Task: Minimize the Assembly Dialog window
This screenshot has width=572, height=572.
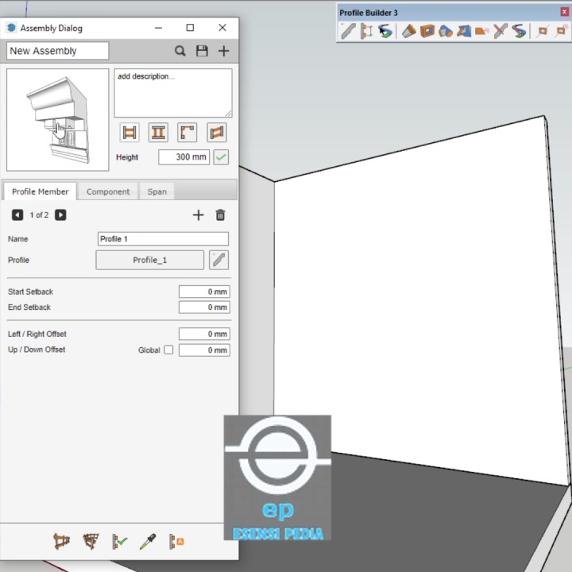Action: [x=158, y=28]
